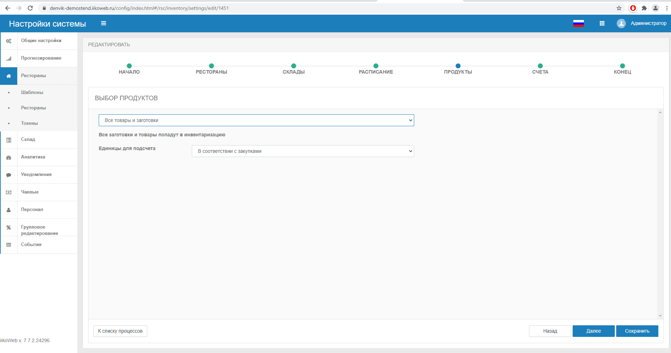Open Notifications speech bubble icon

pos(9,175)
